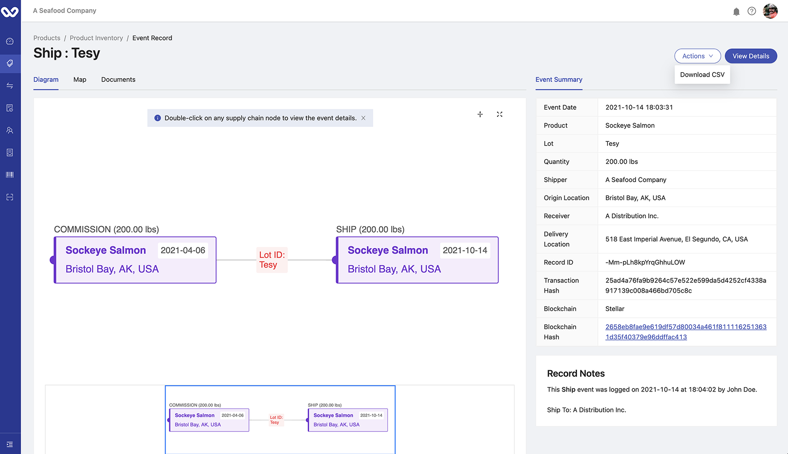
Task: Click the help question mark icon
Action: click(x=752, y=12)
